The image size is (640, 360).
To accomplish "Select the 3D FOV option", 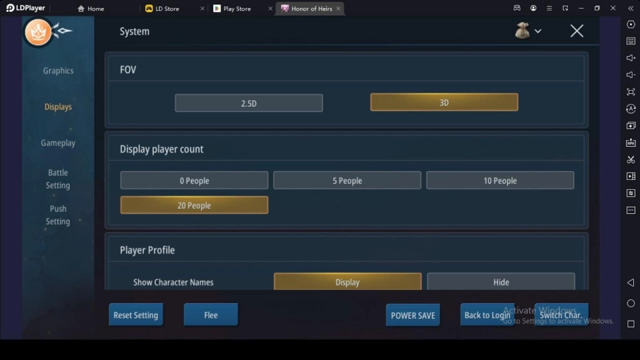I will click(x=444, y=102).
